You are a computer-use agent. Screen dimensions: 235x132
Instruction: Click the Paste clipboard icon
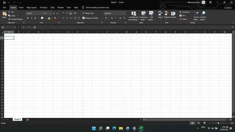tap(4, 14)
